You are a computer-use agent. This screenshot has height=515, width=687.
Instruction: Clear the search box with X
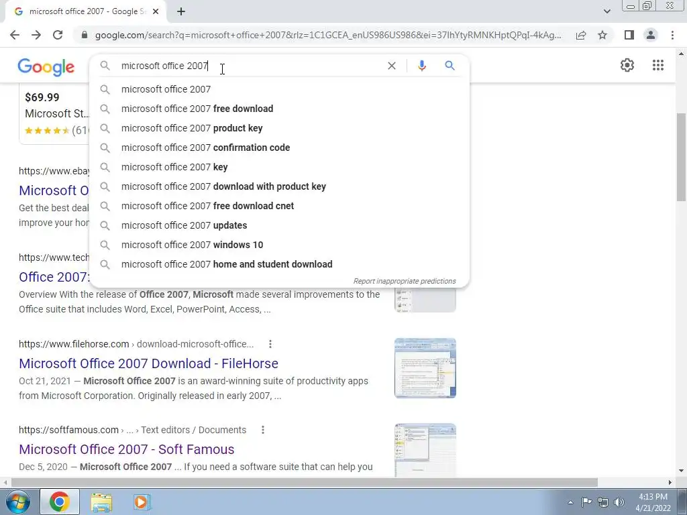pyautogui.click(x=392, y=66)
